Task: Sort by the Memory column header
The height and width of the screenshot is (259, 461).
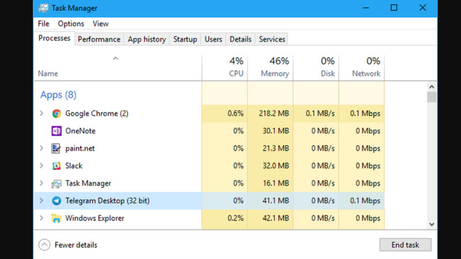Action: [x=275, y=74]
